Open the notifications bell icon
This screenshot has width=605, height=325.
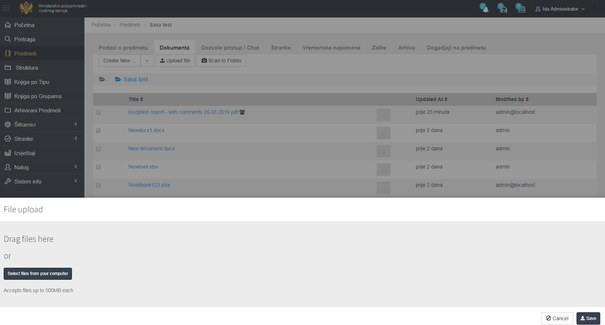coord(485,9)
